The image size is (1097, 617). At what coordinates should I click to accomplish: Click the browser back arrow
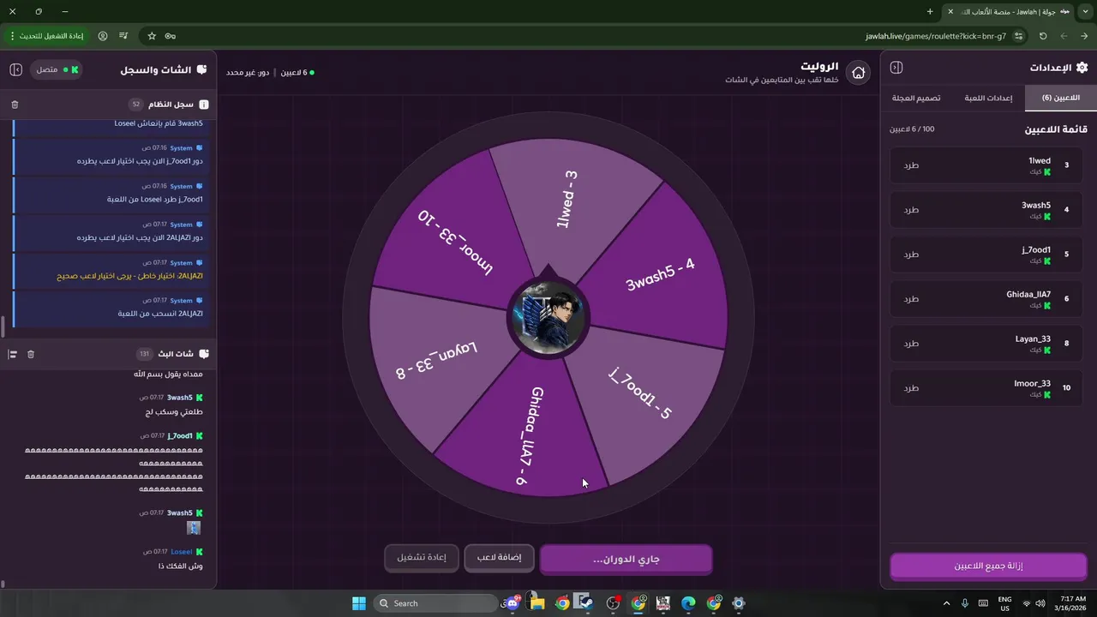[x=1084, y=36]
